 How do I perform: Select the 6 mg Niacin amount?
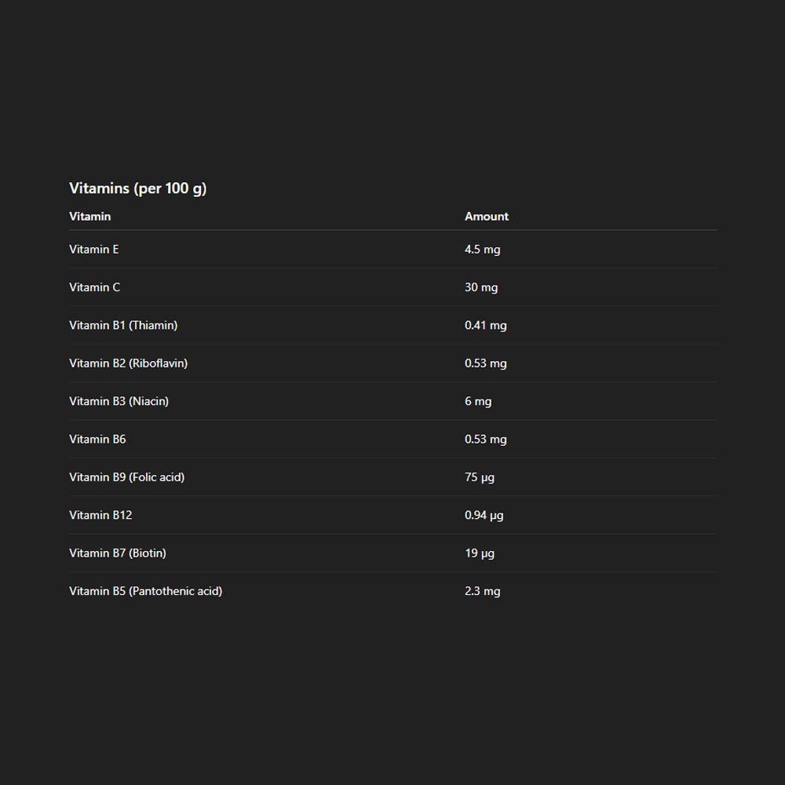[x=478, y=401]
